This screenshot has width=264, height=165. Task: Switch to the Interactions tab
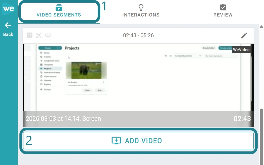(141, 11)
